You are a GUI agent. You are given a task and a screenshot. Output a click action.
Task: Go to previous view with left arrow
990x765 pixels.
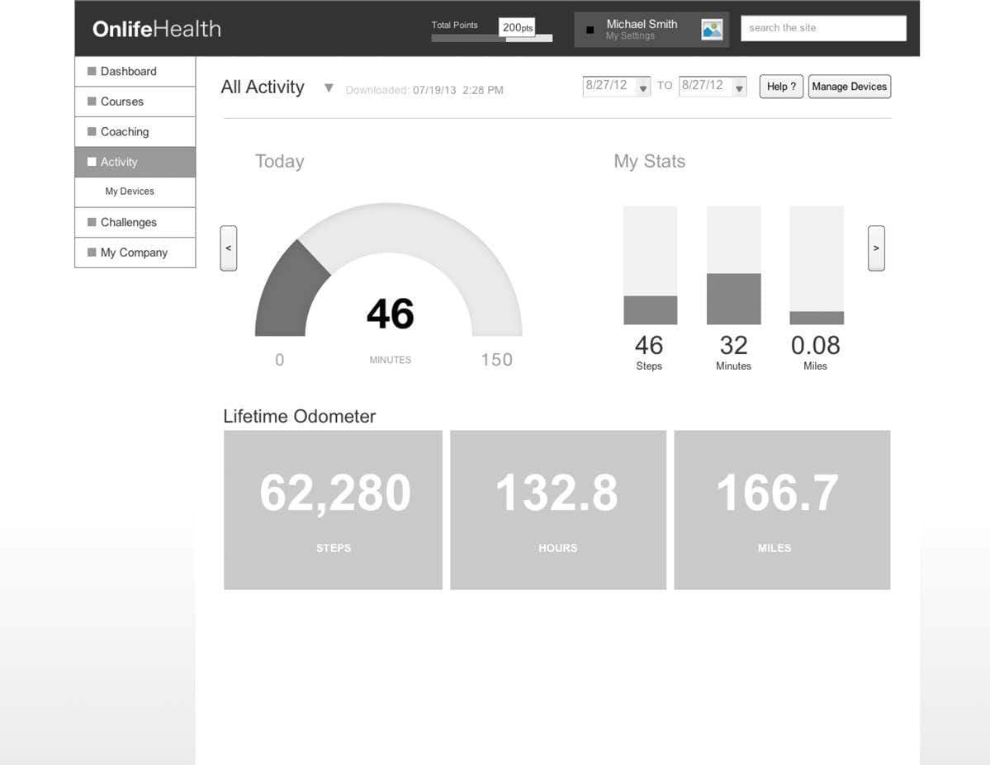tap(229, 248)
